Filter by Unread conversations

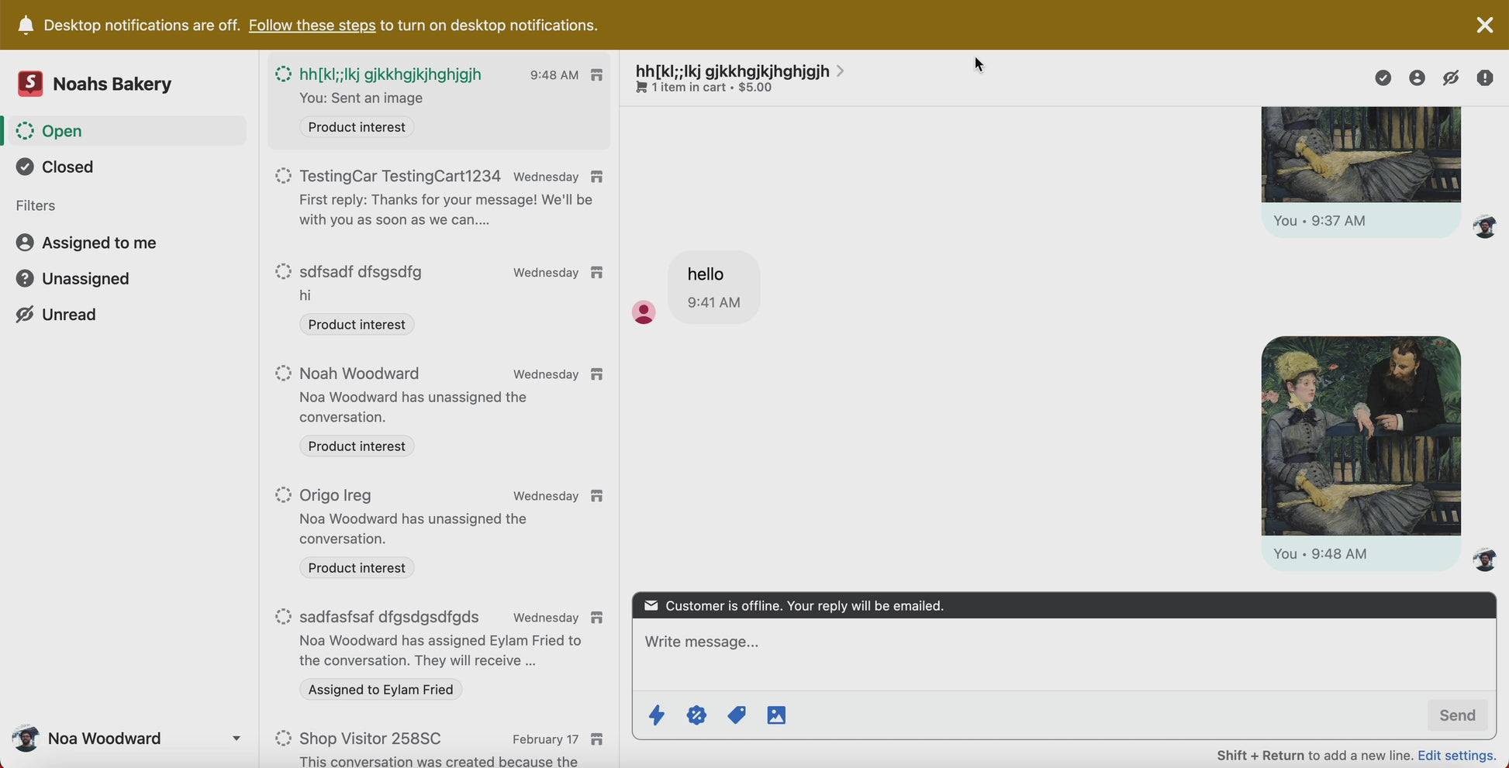pyautogui.click(x=126, y=314)
